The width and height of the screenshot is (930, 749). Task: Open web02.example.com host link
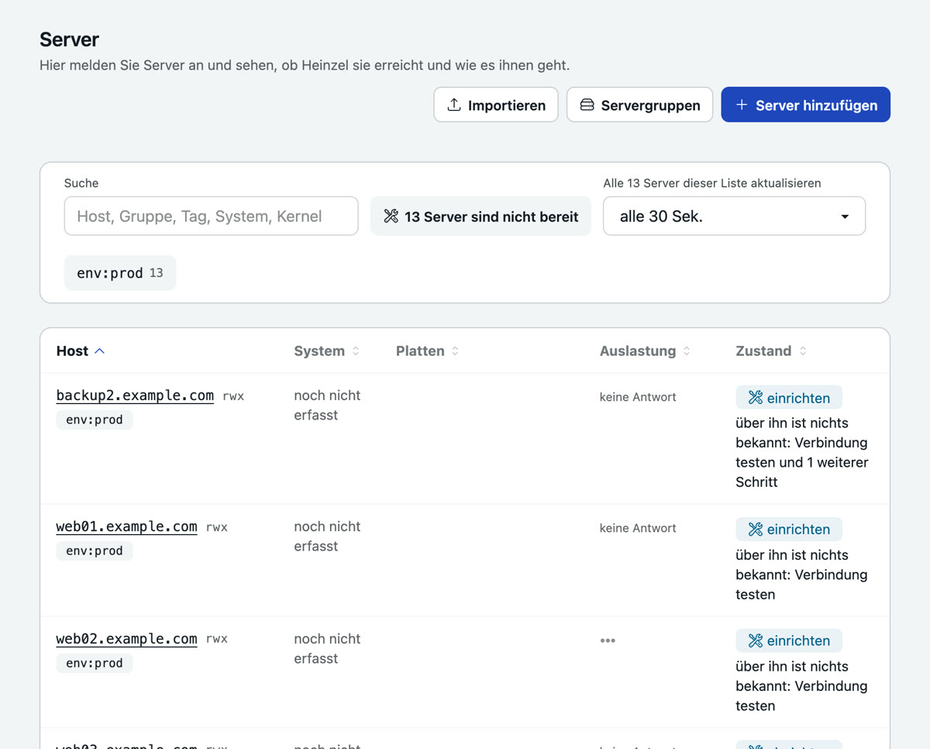coord(126,639)
